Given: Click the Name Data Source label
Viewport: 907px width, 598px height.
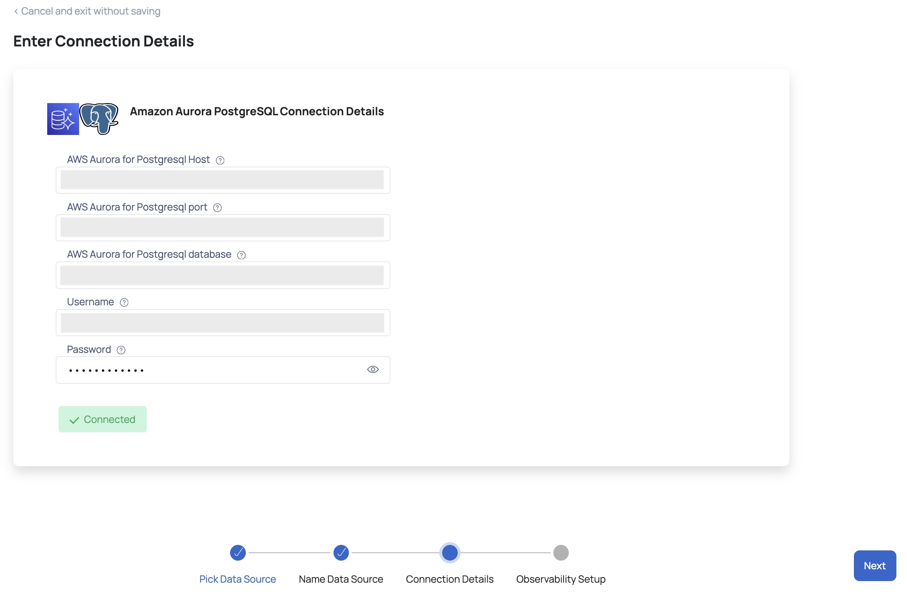Looking at the screenshot, I should [x=341, y=579].
